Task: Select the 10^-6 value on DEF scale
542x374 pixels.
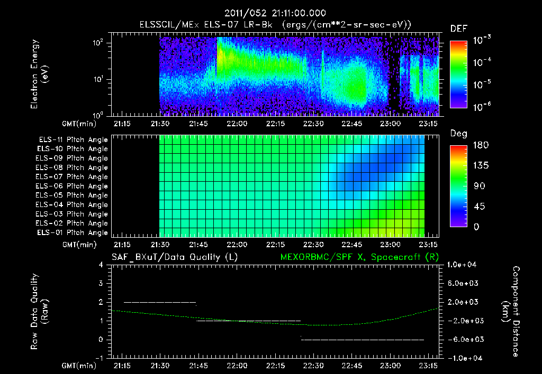Action: click(482, 107)
